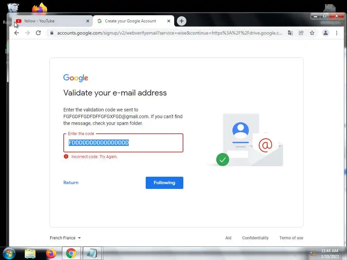Expand the French France language dropdown
The width and height of the screenshot is (347, 260).
click(65, 238)
